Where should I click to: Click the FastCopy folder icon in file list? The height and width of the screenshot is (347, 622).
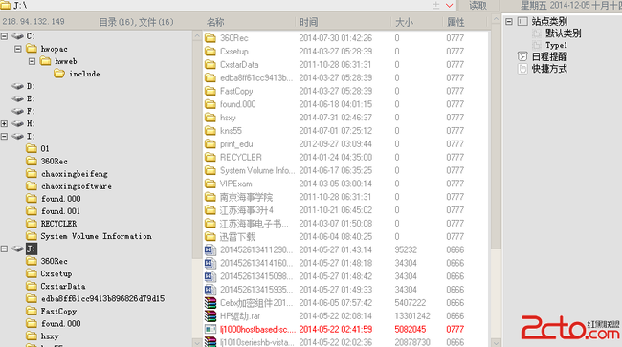pyautogui.click(x=211, y=91)
